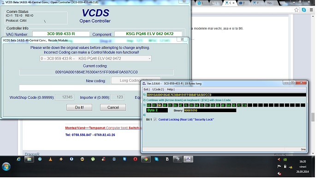Switch to the first Chrome tab with house icon
This screenshot has height=187, width=332.
click(200, 3)
